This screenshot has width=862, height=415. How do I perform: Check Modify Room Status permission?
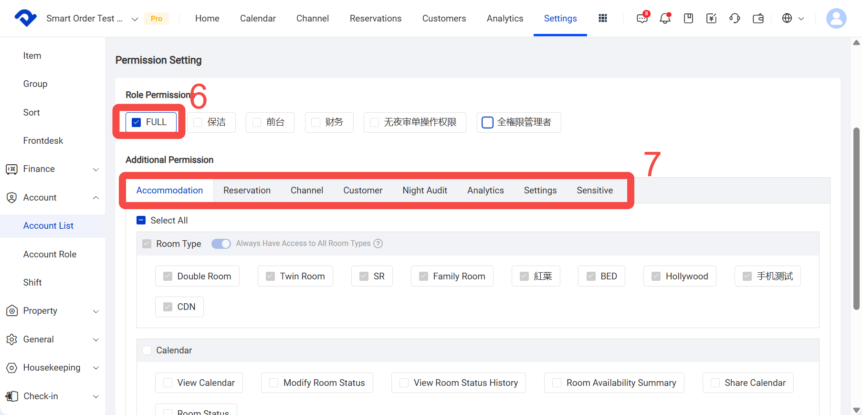273,383
